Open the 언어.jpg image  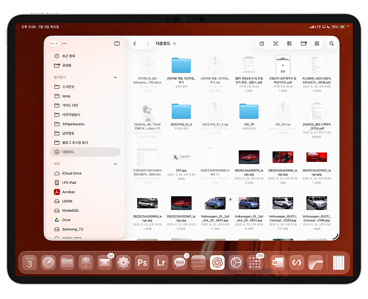point(181,157)
